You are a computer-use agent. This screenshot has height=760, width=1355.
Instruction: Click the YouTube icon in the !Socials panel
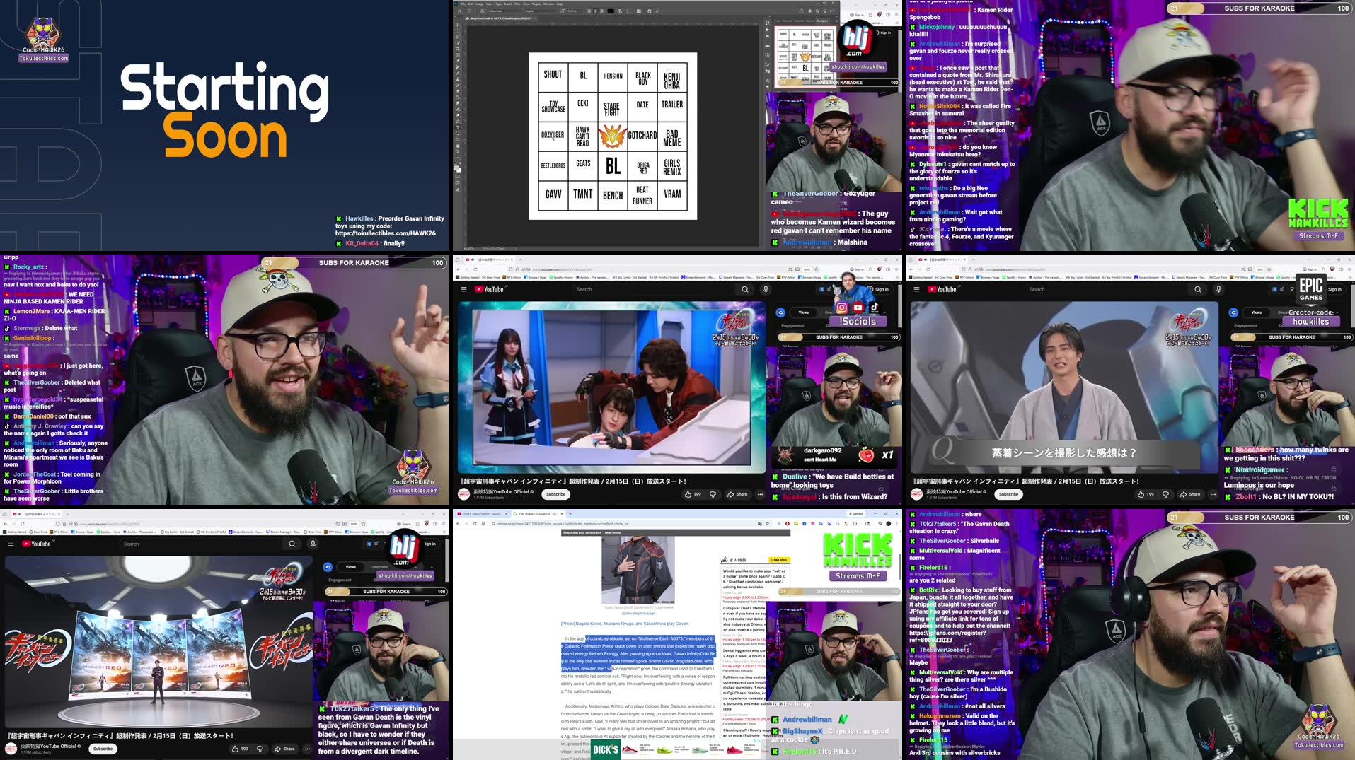858,308
